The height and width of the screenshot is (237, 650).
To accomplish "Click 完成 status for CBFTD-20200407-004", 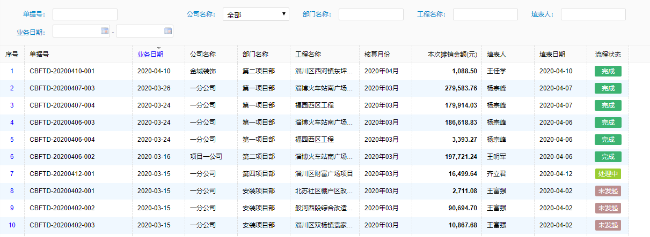I will (608, 105).
